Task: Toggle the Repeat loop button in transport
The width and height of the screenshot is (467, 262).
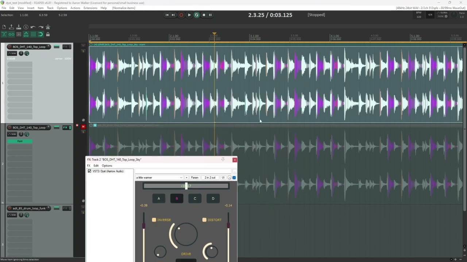Action: click(197, 15)
